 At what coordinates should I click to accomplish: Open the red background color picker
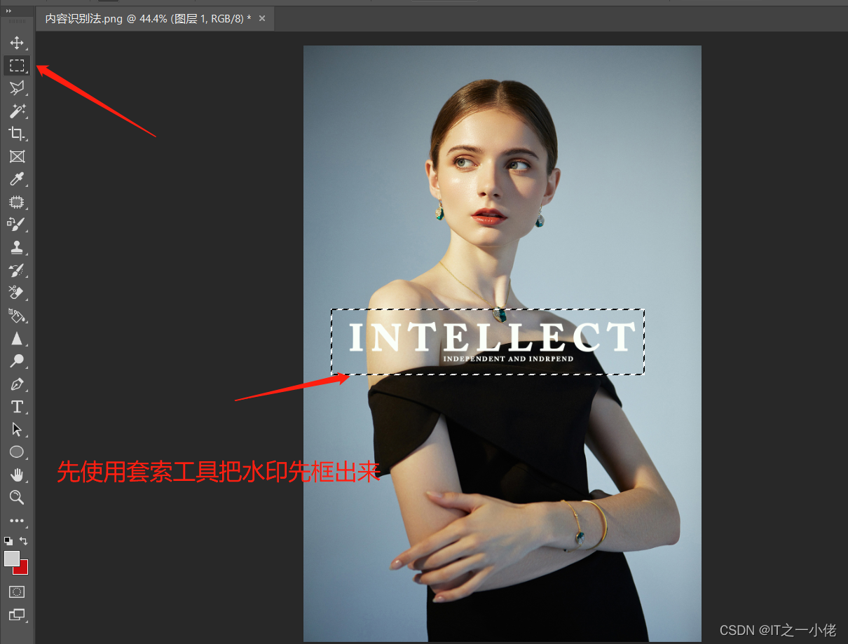click(23, 569)
